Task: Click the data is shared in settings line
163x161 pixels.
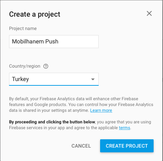Action: (49, 110)
